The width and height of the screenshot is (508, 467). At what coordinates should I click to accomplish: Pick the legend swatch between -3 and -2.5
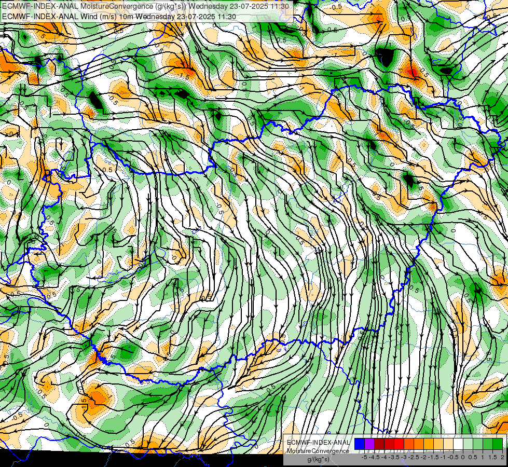409,444
